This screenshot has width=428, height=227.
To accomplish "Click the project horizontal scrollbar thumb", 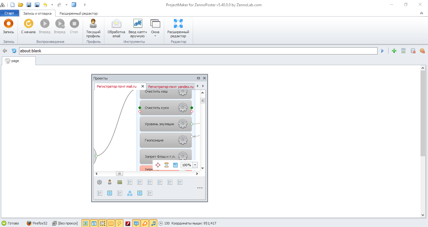I will [x=119, y=173].
